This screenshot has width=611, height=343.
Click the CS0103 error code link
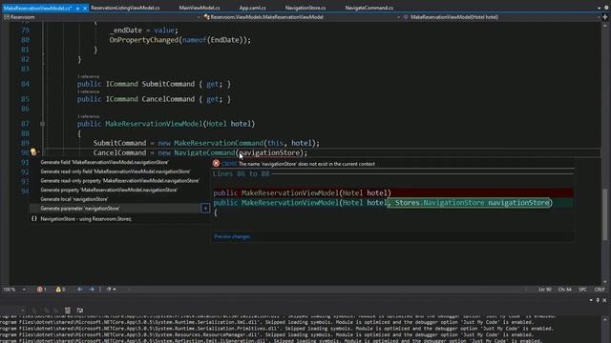[229, 164]
